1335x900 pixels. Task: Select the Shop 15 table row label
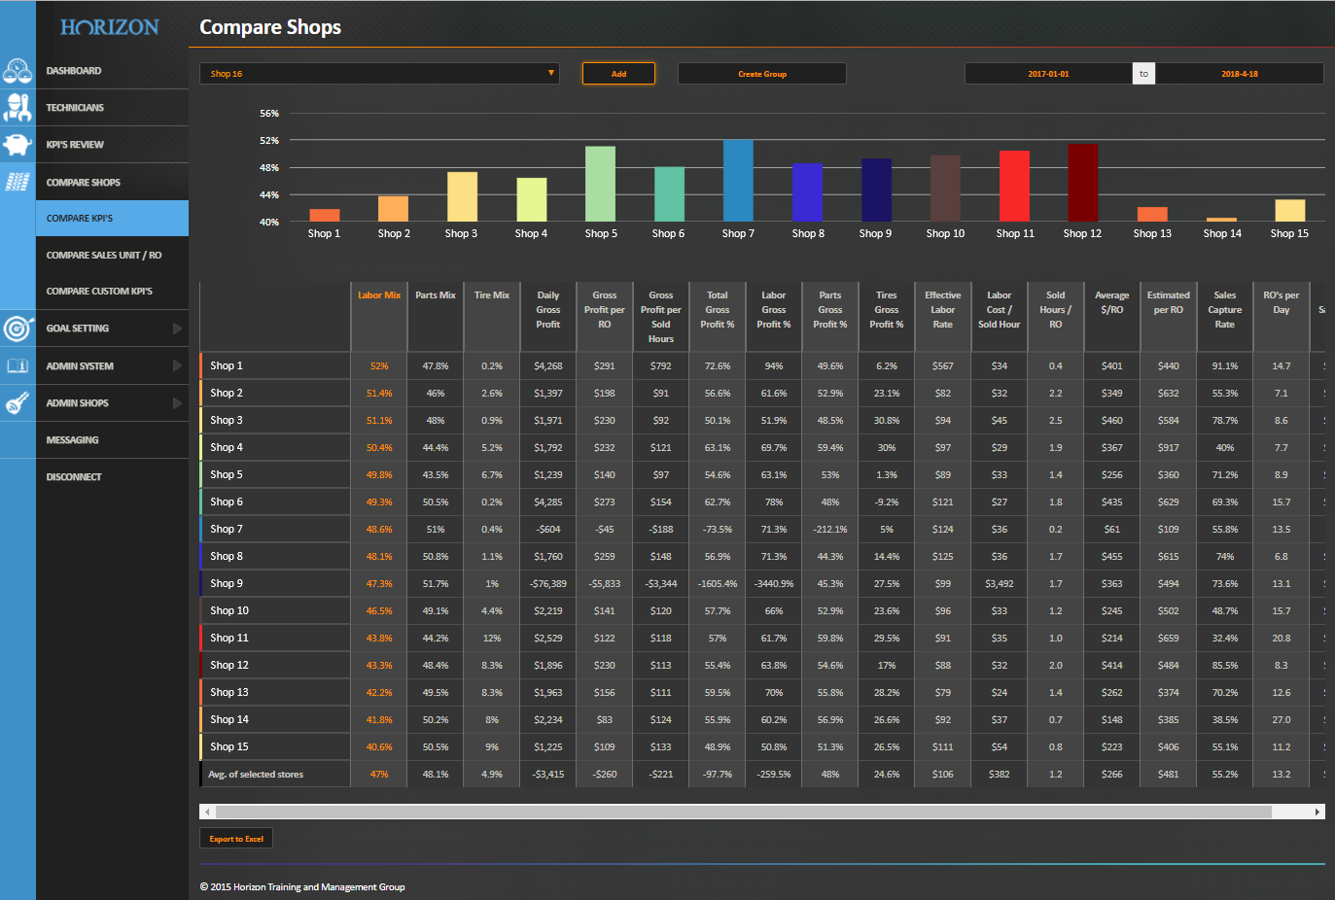[x=229, y=747]
